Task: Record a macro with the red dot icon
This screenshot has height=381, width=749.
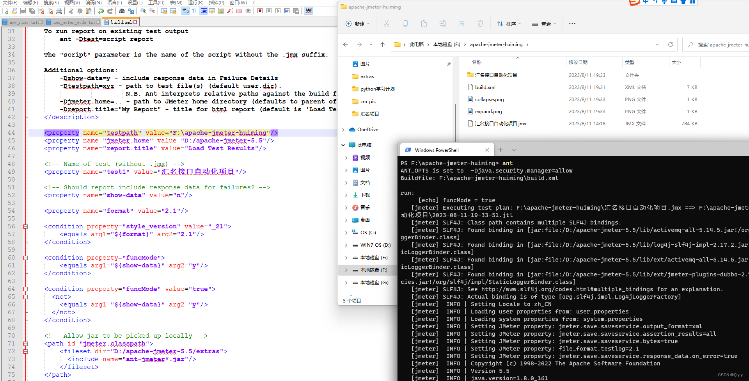Action: point(260,11)
